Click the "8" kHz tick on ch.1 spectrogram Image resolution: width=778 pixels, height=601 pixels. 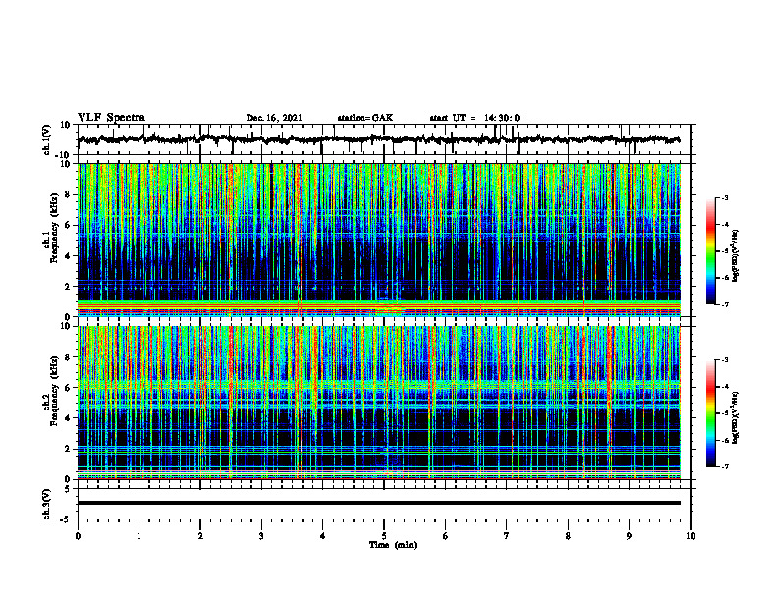tap(68, 194)
